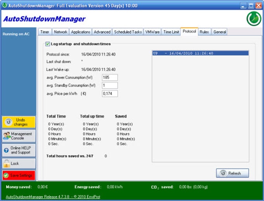264x201 pixels.
Task: Maximize the AutoShutdownManager window
Action: pos(251,5)
